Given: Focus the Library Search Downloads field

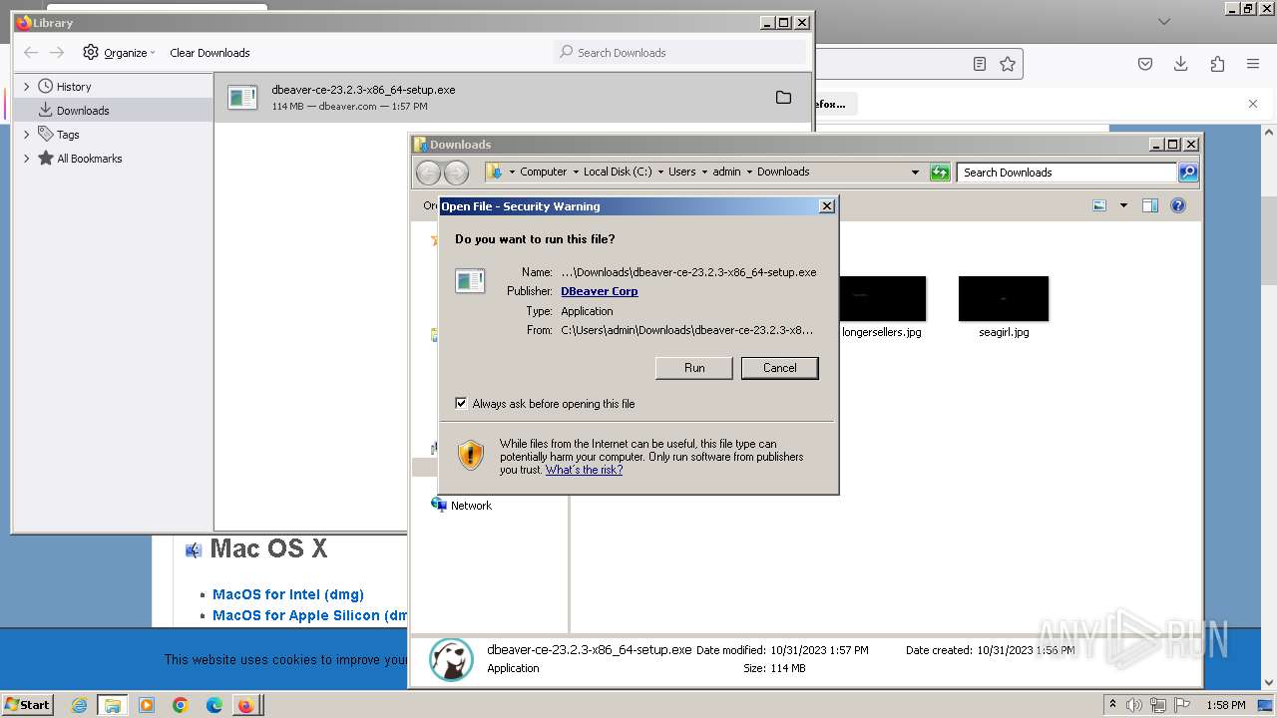Looking at the screenshot, I should (x=679, y=52).
